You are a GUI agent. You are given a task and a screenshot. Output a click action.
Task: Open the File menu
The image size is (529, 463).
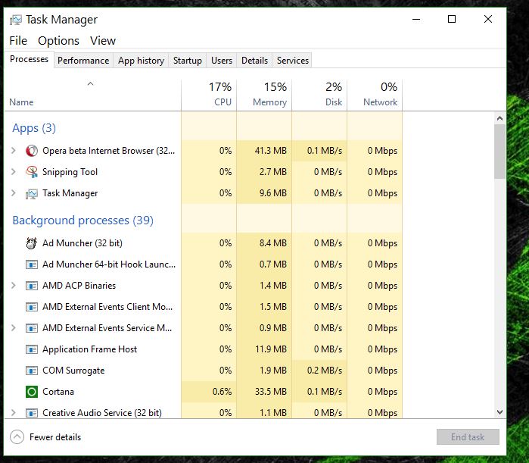tap(18, 41)
